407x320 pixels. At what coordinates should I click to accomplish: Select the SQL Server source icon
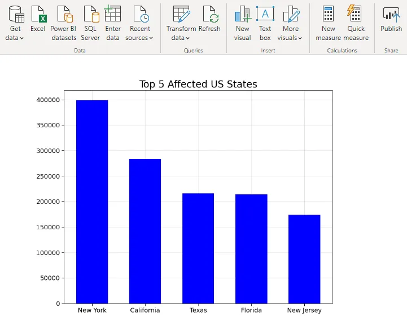90,14
